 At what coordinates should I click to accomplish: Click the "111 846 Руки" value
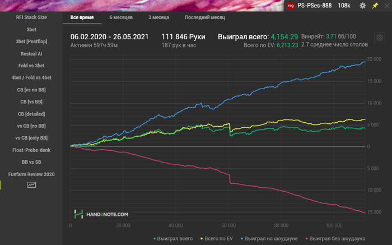(x=183, y=37)
